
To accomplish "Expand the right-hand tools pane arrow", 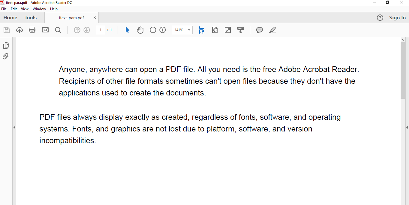I will point(407,127).
